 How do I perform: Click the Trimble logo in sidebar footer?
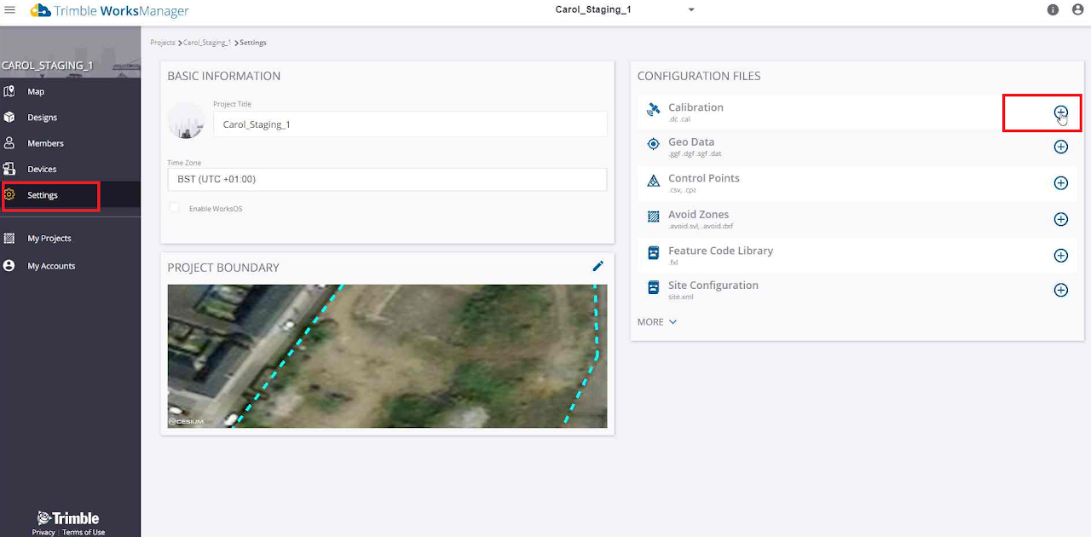click(x=68, y=518)
